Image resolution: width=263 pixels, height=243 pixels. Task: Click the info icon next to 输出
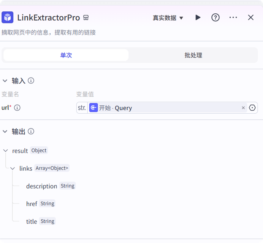click(31, 131)
